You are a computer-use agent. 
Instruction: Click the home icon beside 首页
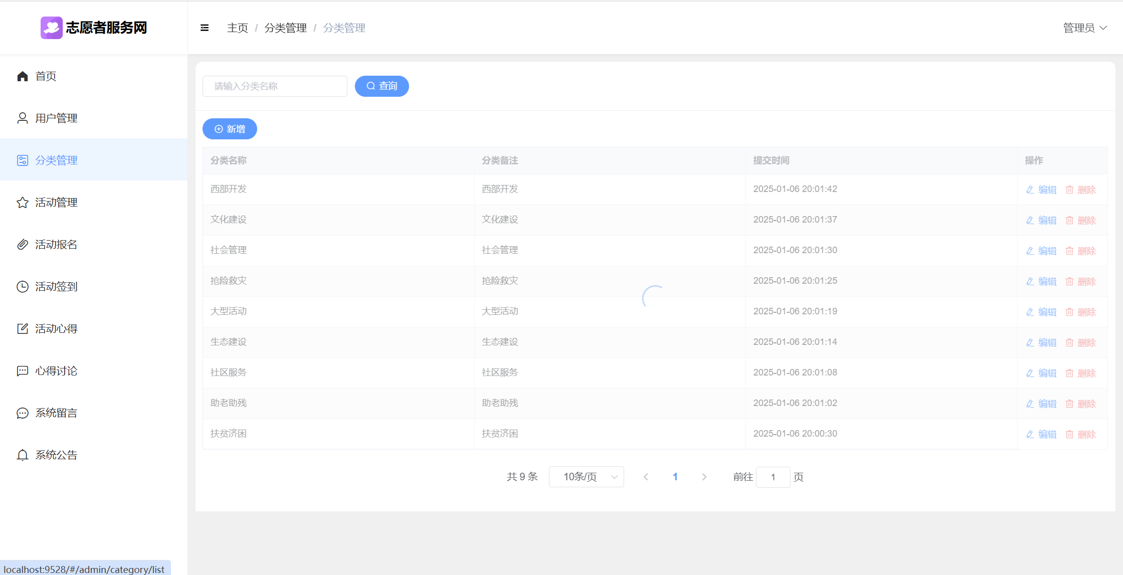pyautogui.click(x=23, y=76)
